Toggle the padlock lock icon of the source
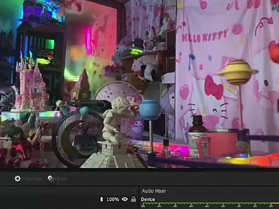The image size is (279, 209). coord(134,199)
